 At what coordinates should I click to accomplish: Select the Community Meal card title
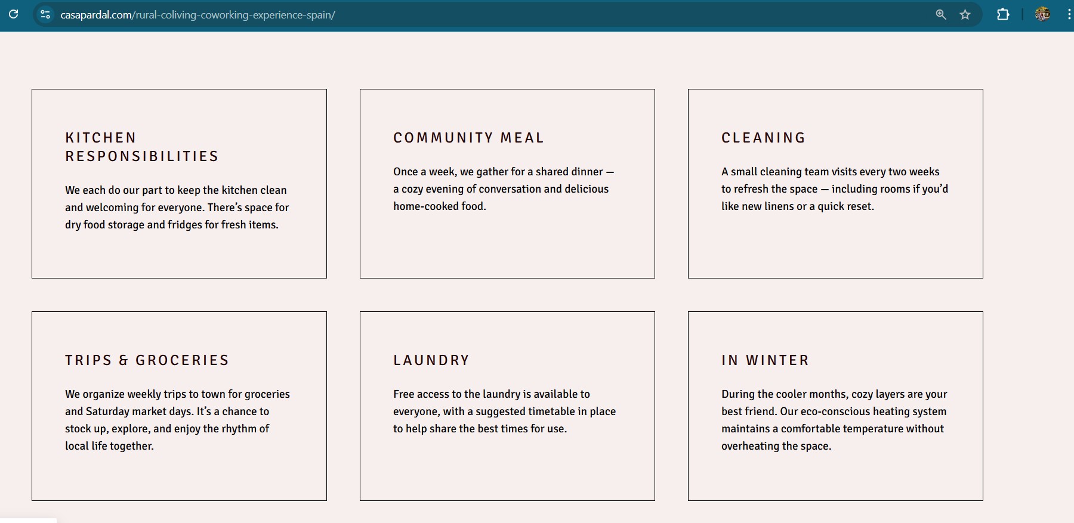468,138
